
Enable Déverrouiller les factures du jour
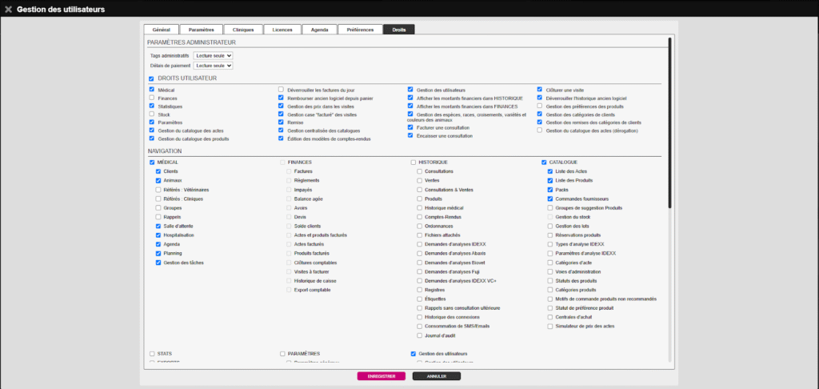[x=281, y=89]
